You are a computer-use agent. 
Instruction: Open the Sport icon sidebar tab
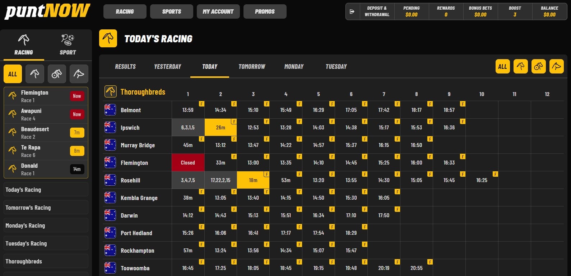(68, 45)
